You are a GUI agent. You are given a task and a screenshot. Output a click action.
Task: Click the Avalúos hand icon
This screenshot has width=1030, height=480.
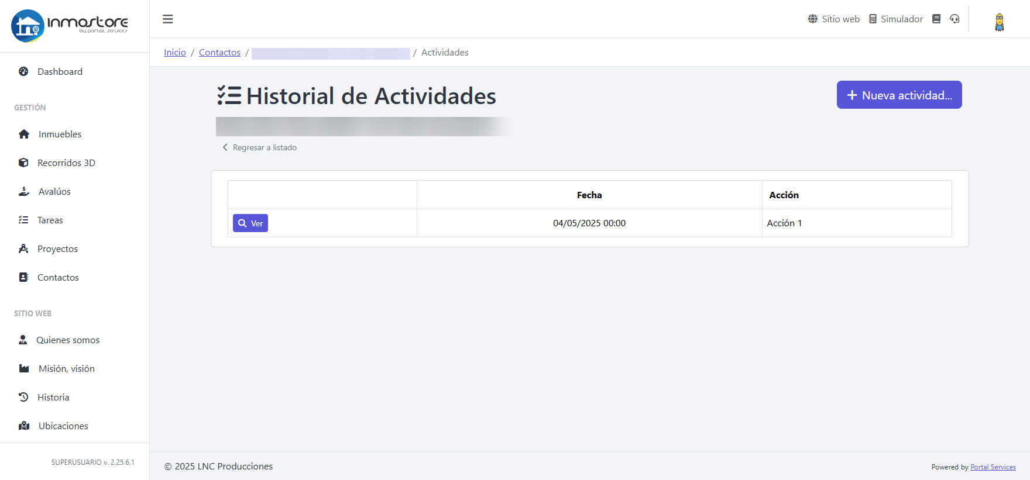coord(24,191)
